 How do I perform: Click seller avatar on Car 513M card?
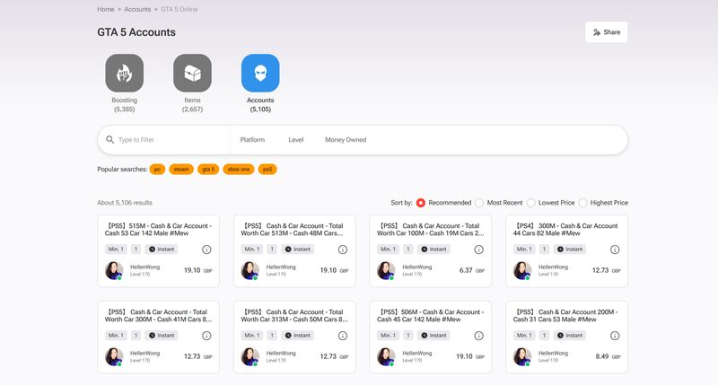point(250,270)
